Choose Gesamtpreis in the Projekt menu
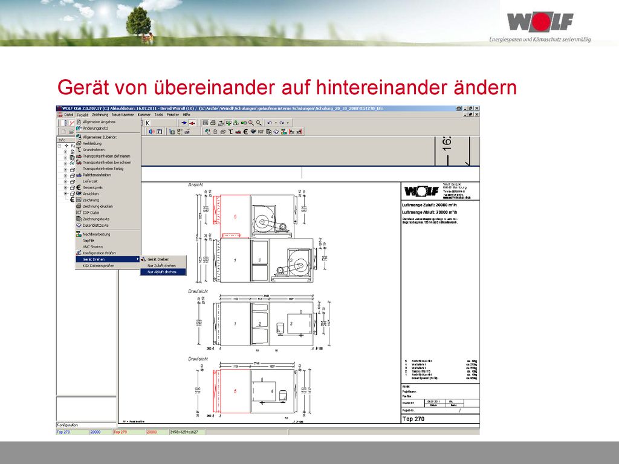This screenshot has height=464, width=619. click(108, 187)
